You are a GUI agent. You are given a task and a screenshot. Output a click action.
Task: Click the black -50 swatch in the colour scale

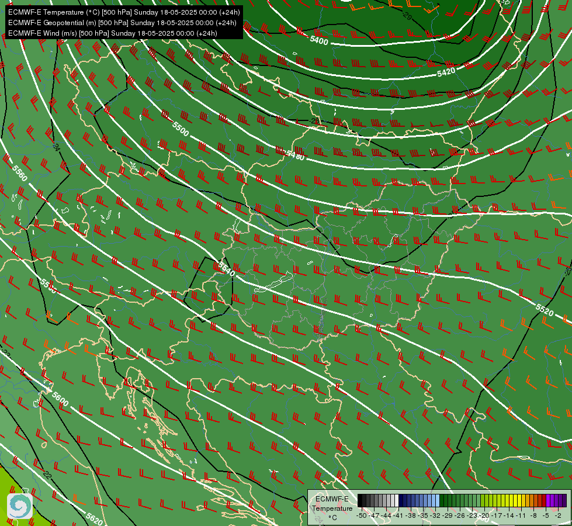tap(360, 500)
